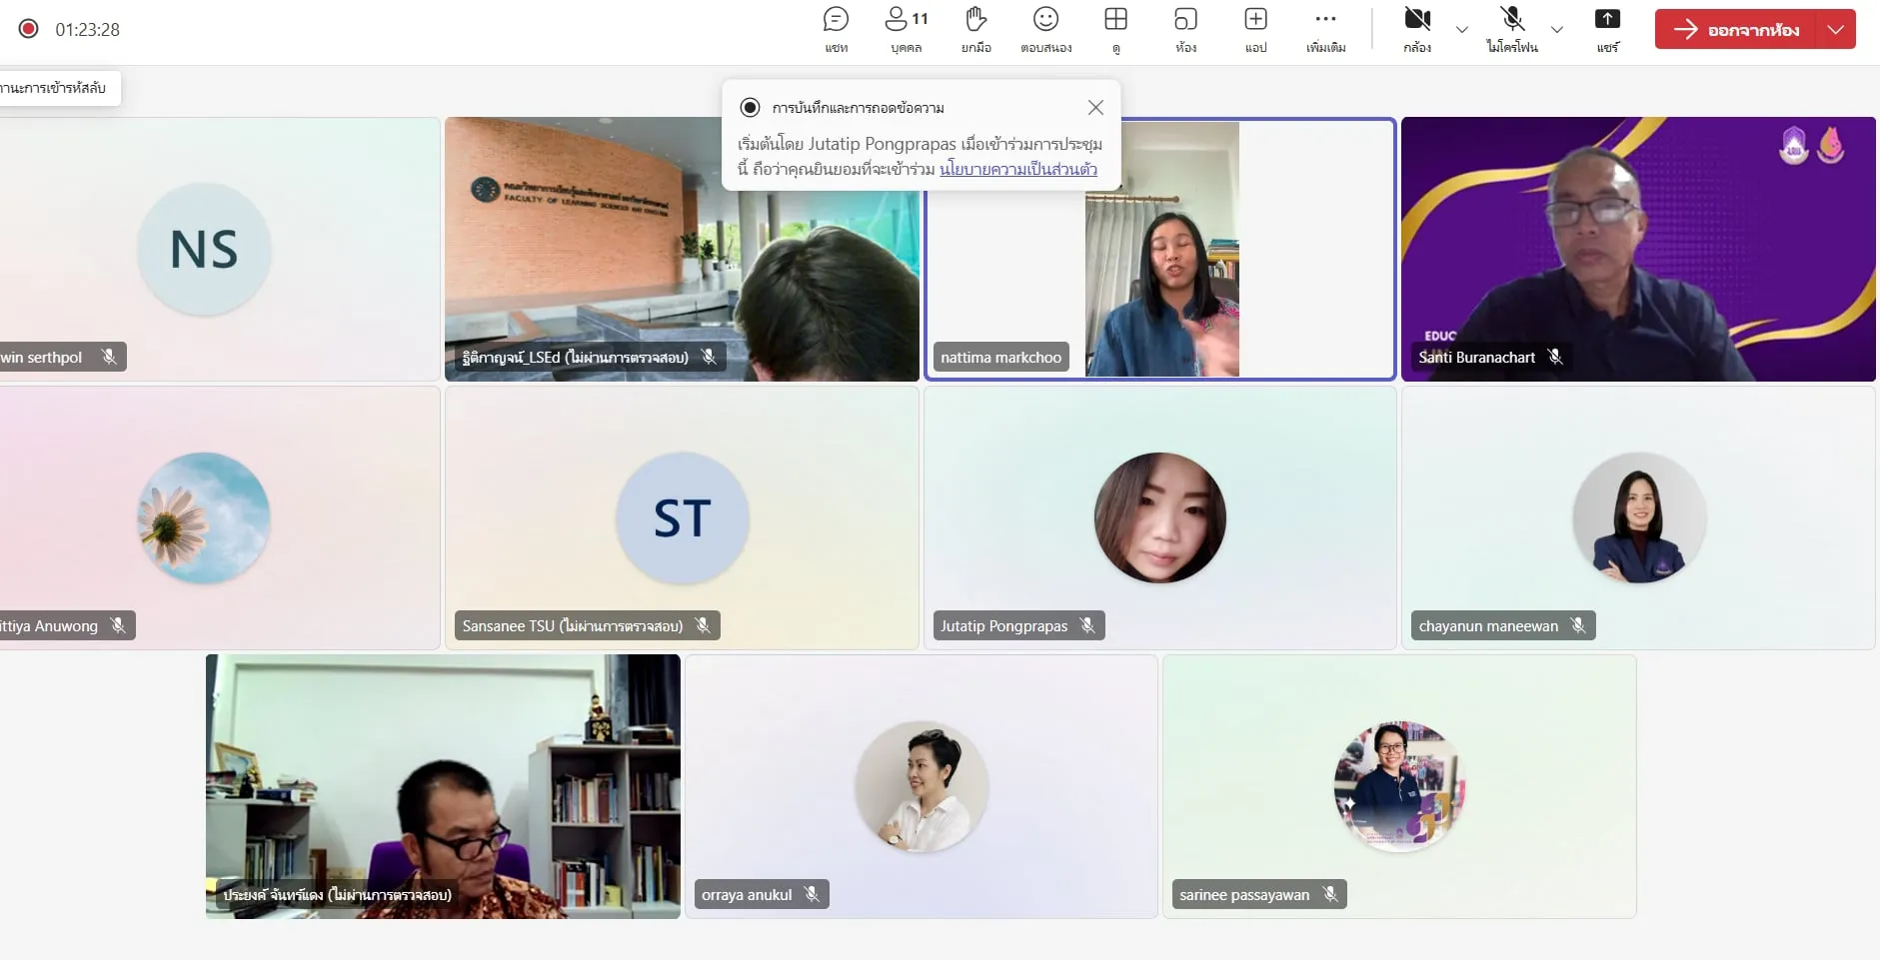Open the reactions menu

pos(1045,28)
